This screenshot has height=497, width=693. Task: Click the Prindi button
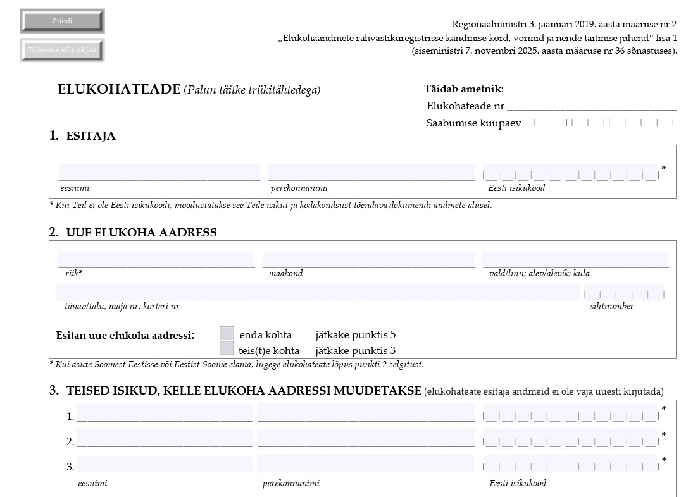pos(61,21)
